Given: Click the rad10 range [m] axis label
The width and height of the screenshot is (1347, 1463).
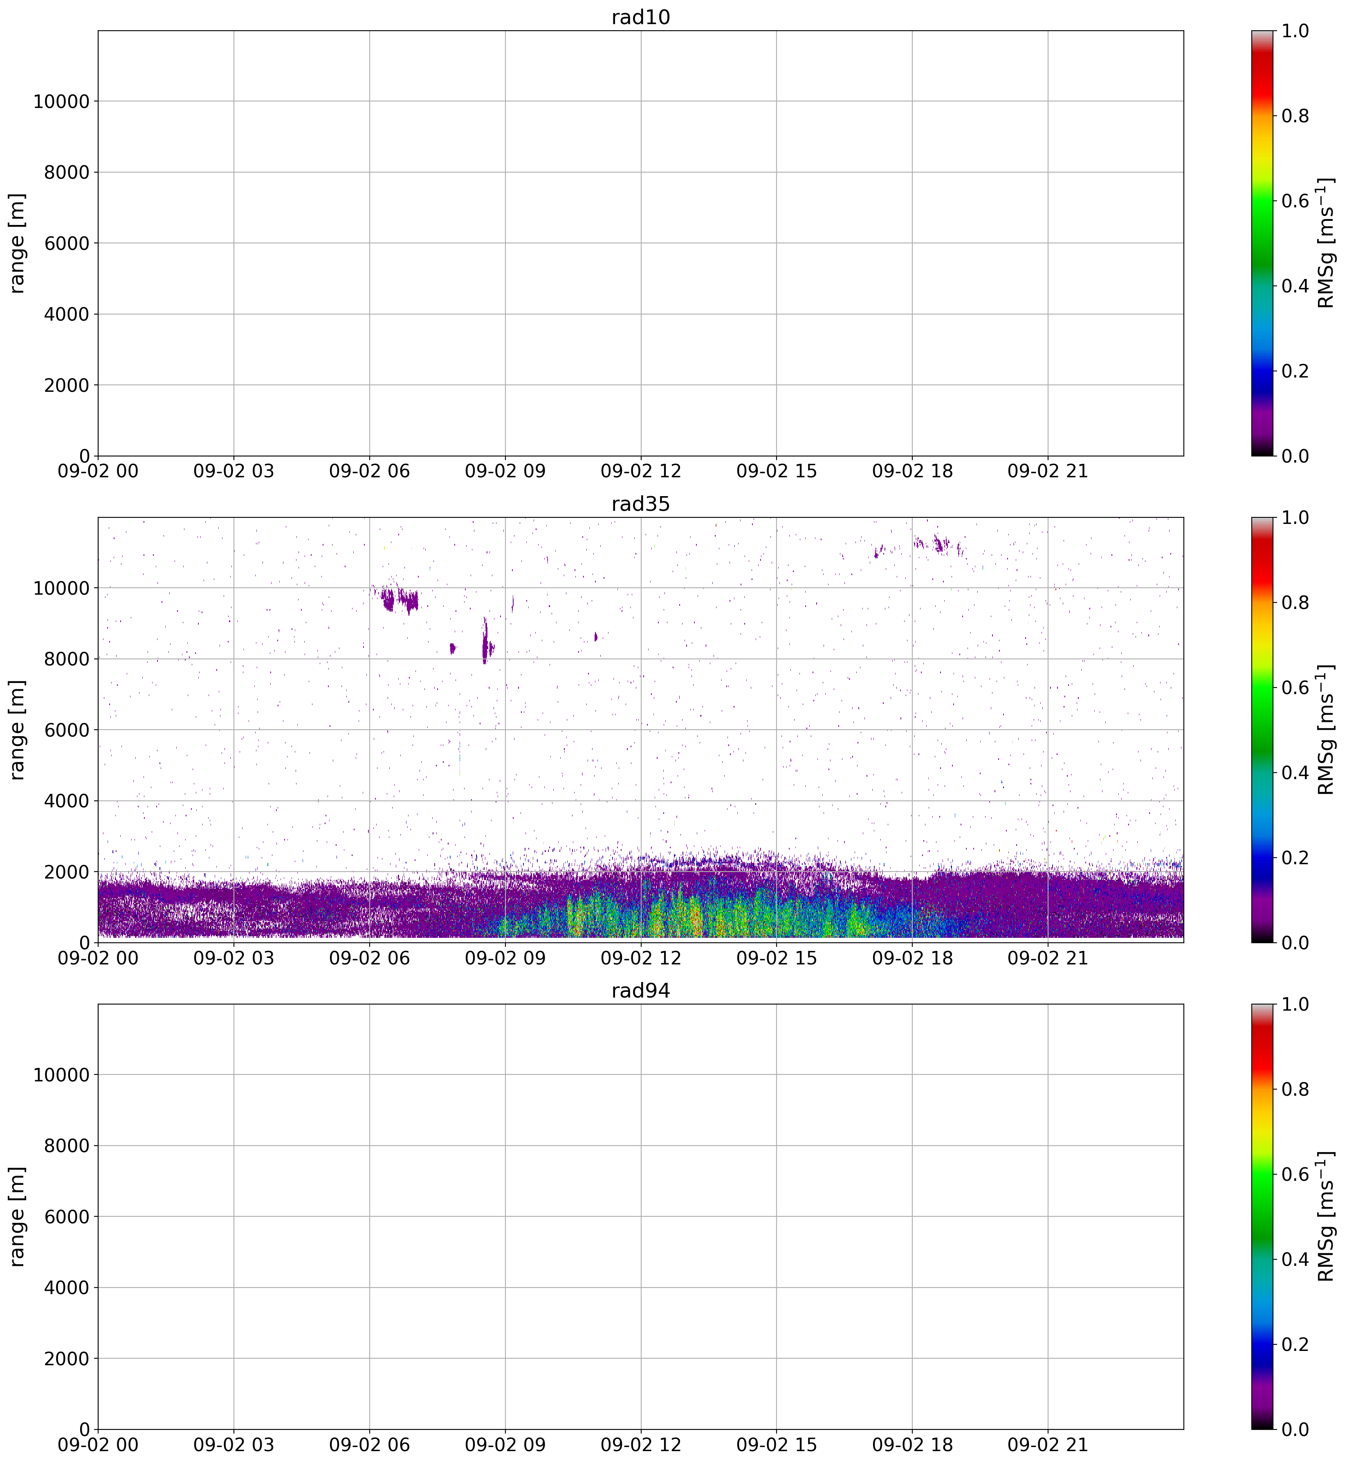Looking at the screenshot, I should click(18, 243).
